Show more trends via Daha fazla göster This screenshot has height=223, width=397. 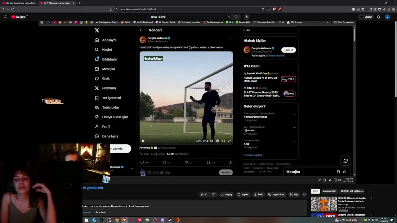tap(253, 155)
